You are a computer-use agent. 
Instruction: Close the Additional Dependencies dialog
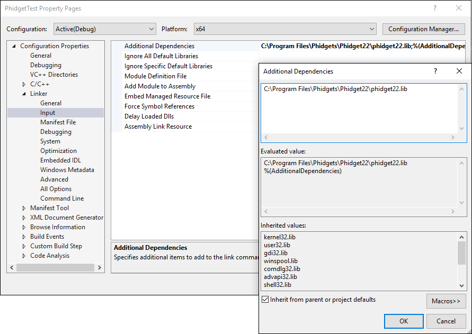(459, 71)
